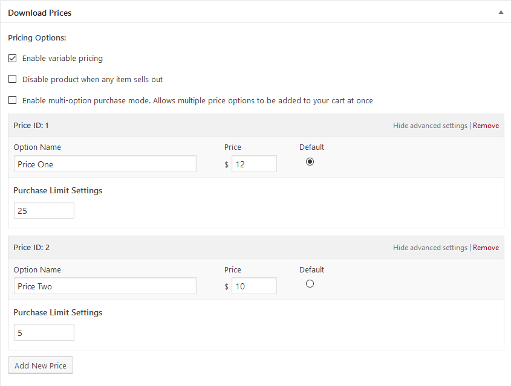Select Price One as default radio

tap(310, 161)
